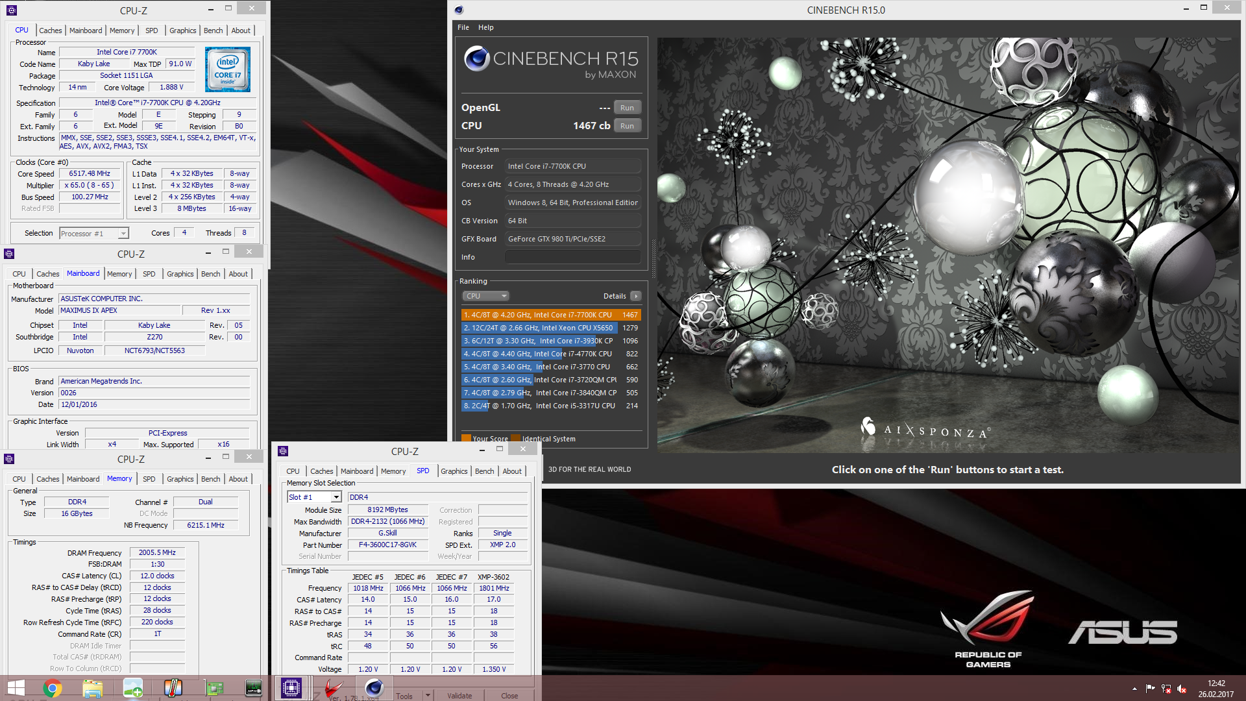Switch to Cinebench via its taskbar icon
Image resolution: width=1246 pixels, height=701 pixels.
coord(374,689)
